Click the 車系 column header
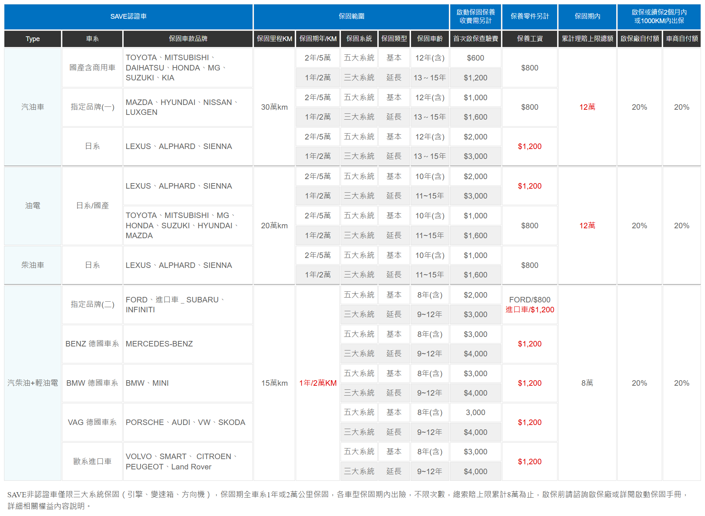The height and width of the screenshot is (516, 705). coord(92,39)
